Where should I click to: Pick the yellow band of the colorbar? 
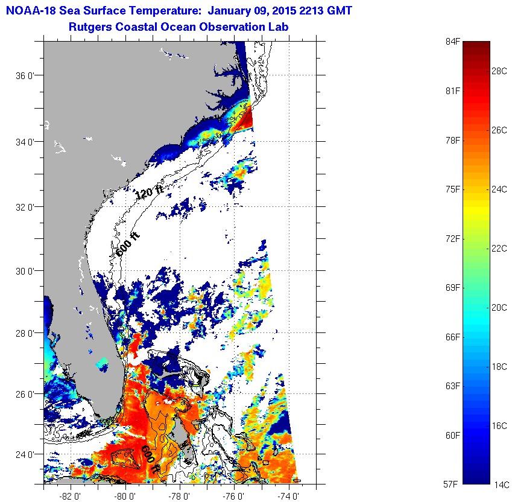[x=476, y=211]
